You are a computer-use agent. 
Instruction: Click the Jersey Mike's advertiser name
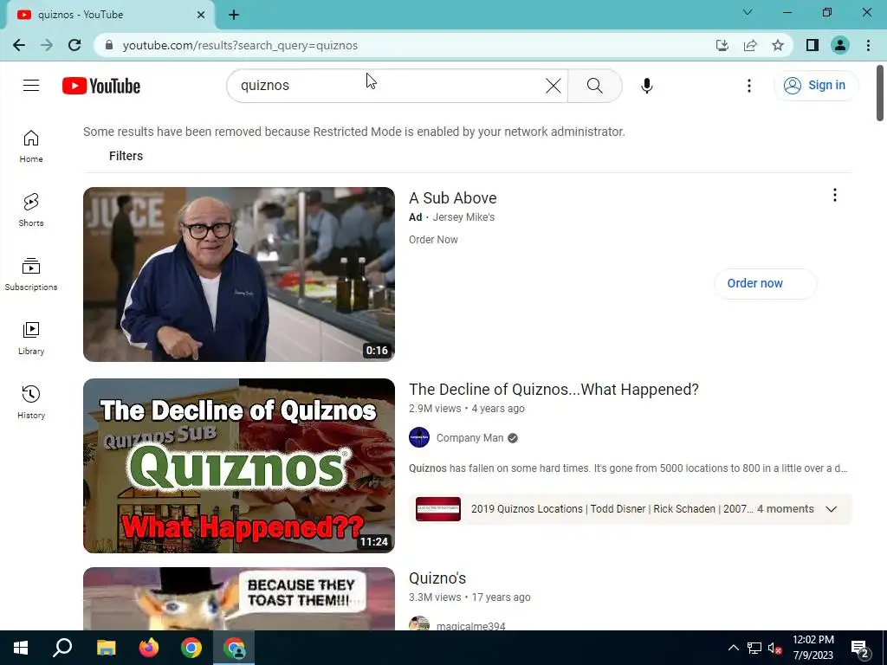point(463,217)
